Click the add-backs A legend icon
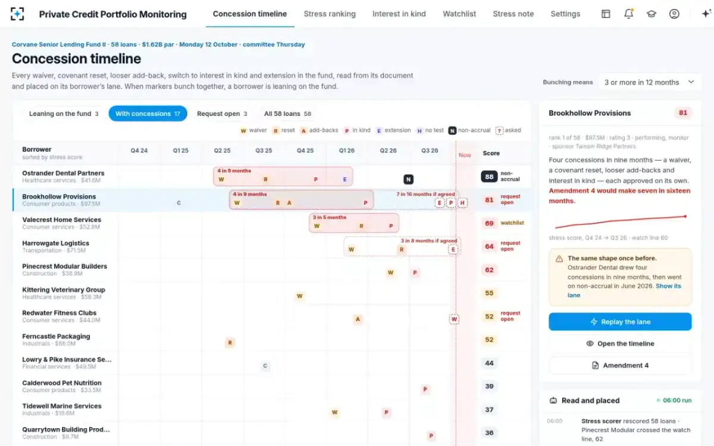The image size is (714, 446). click(x=303, y=130)
